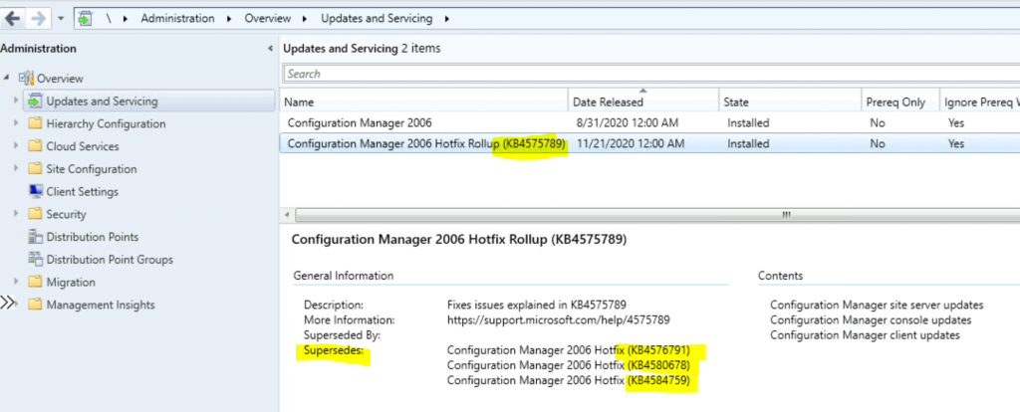Select the Configuration Manager 2006 row
The height and width of the screenshot is (412, 1020).
649,122
